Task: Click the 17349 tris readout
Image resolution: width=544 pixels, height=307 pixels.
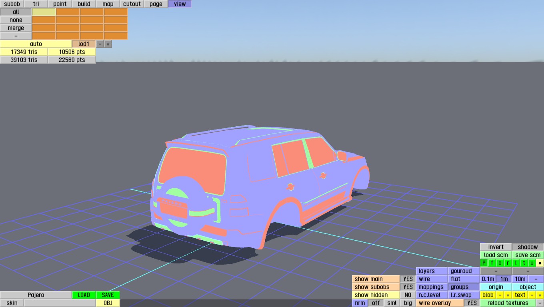Action: (x=24, y=52)
